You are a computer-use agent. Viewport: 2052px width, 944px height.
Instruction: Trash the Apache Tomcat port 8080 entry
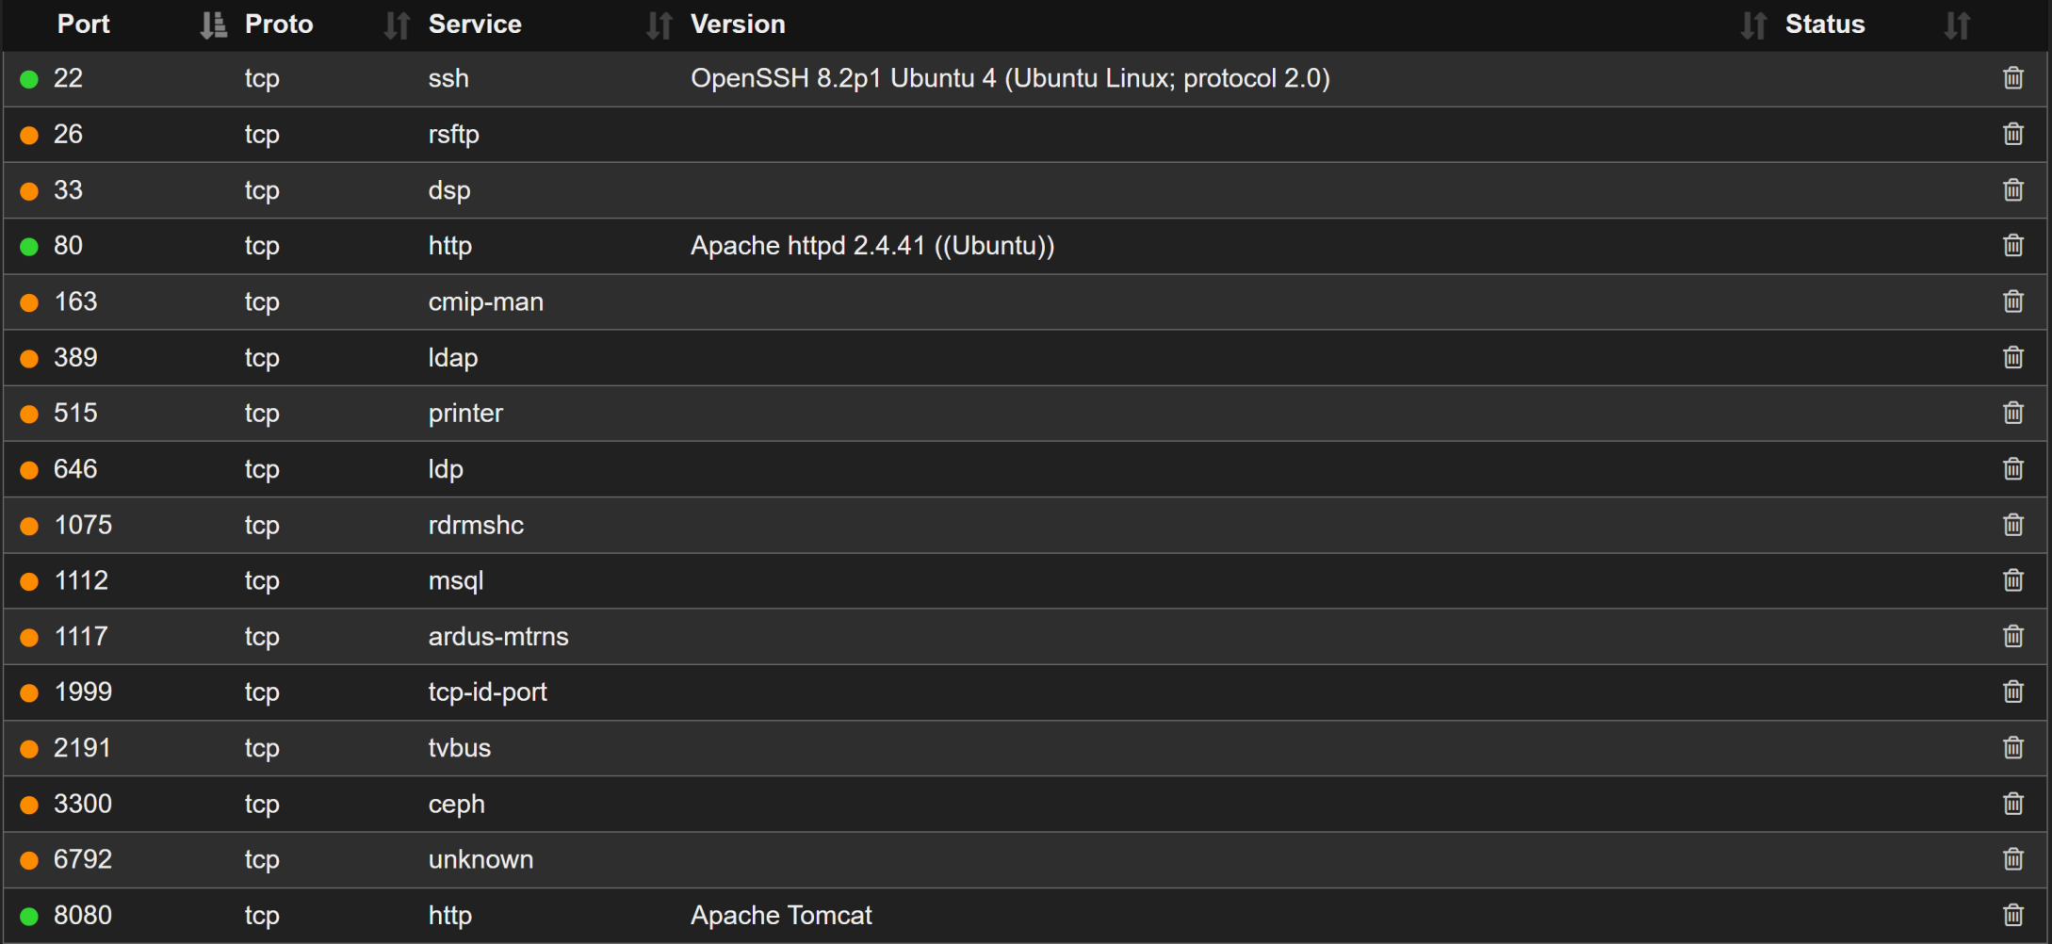tap(2012, 915)
